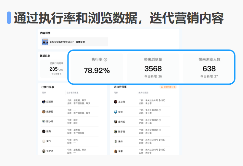Click the 已分享到哪里 column header

[x=73, y=93]
